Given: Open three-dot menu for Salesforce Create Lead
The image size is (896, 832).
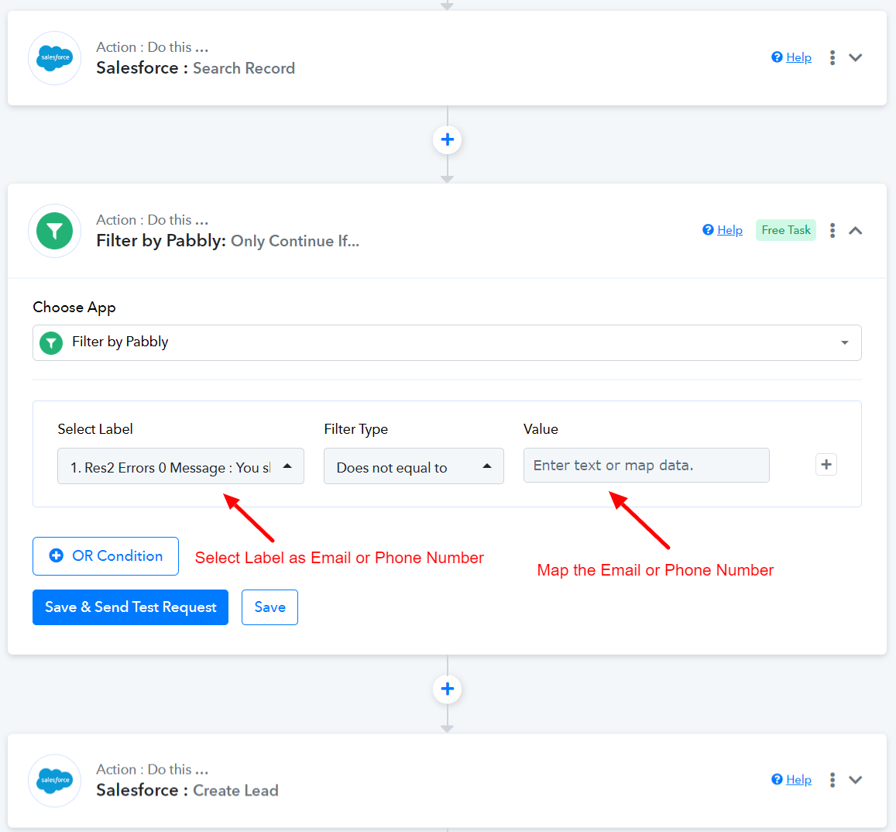Looking at the screenshot, I should [832, 780].
